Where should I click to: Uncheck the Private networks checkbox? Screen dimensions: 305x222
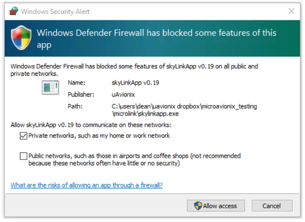point(23,136)
